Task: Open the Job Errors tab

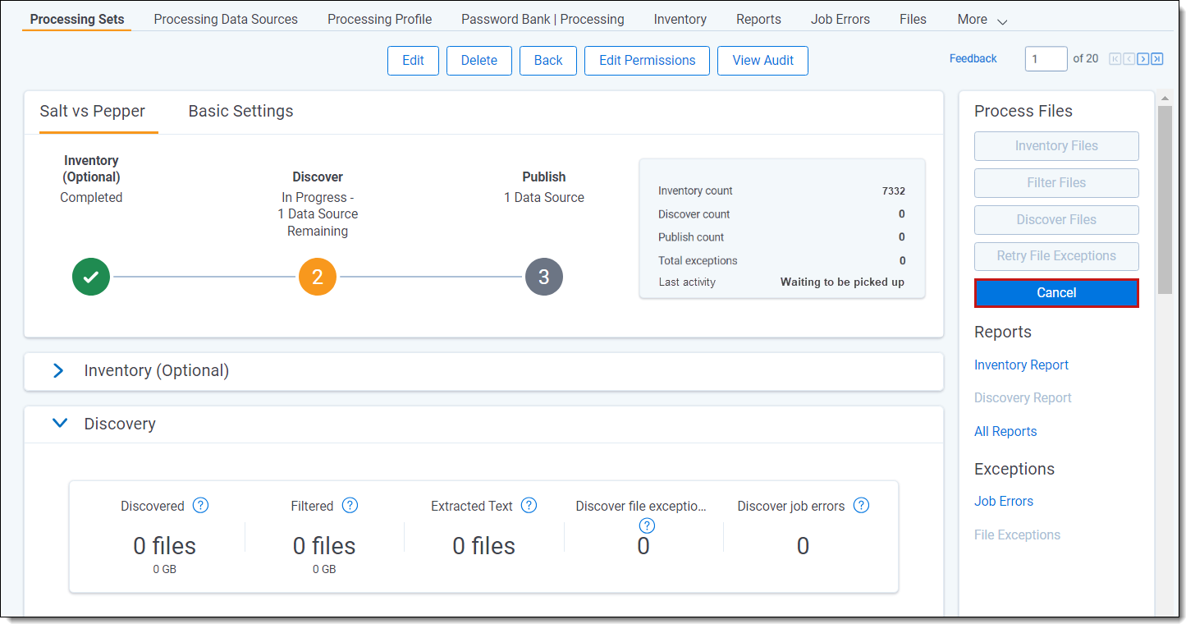Action: point(840,19)
